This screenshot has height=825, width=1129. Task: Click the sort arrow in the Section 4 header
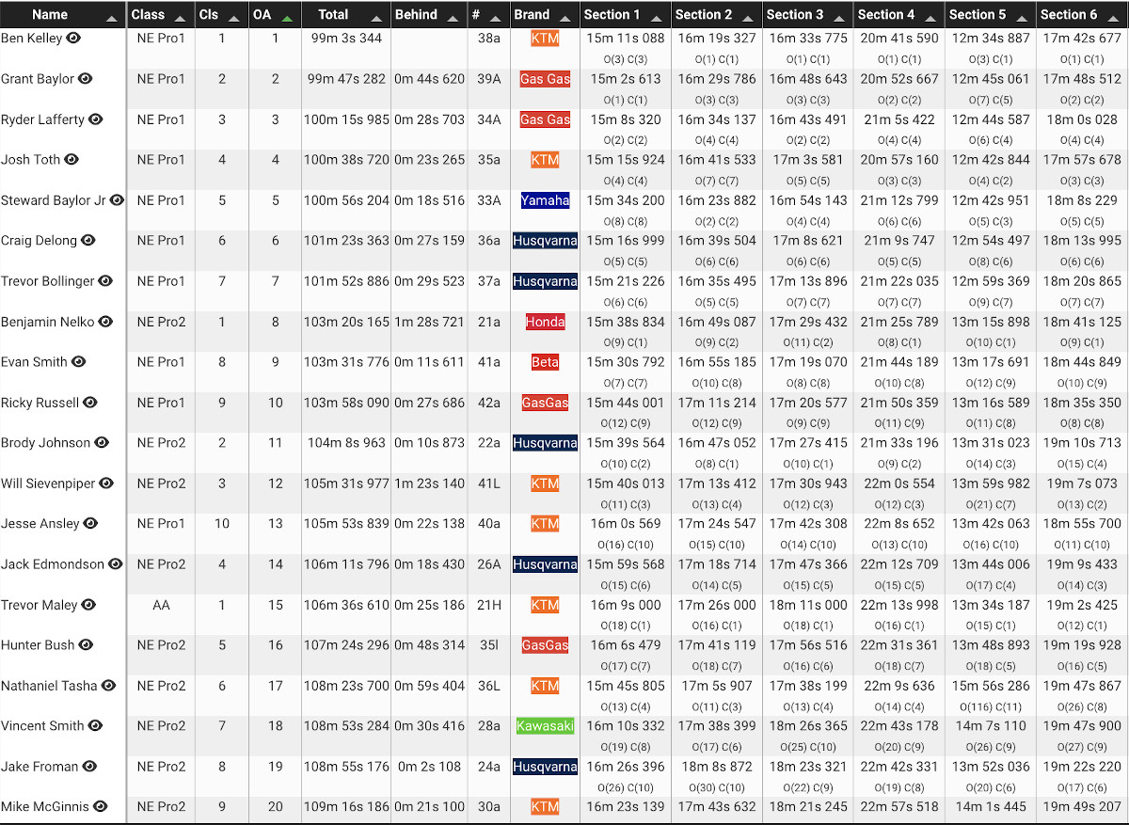coord(929,19)
